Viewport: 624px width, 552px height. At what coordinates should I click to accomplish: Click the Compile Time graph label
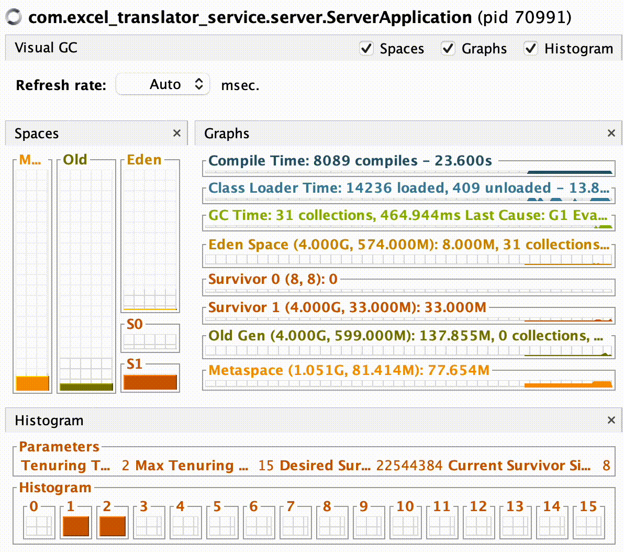pyautogui.click(x=350, y=160)
